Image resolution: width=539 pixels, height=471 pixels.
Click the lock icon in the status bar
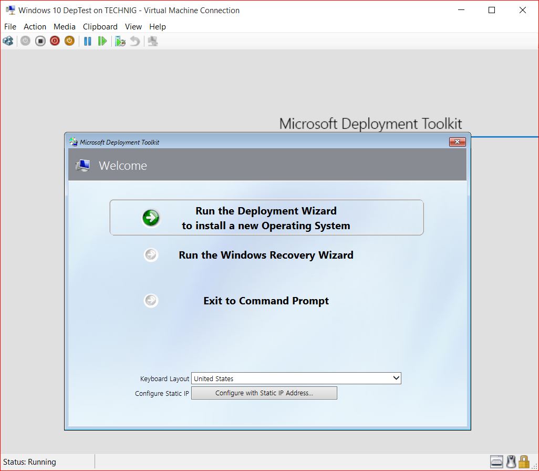(x=524, y=461)
